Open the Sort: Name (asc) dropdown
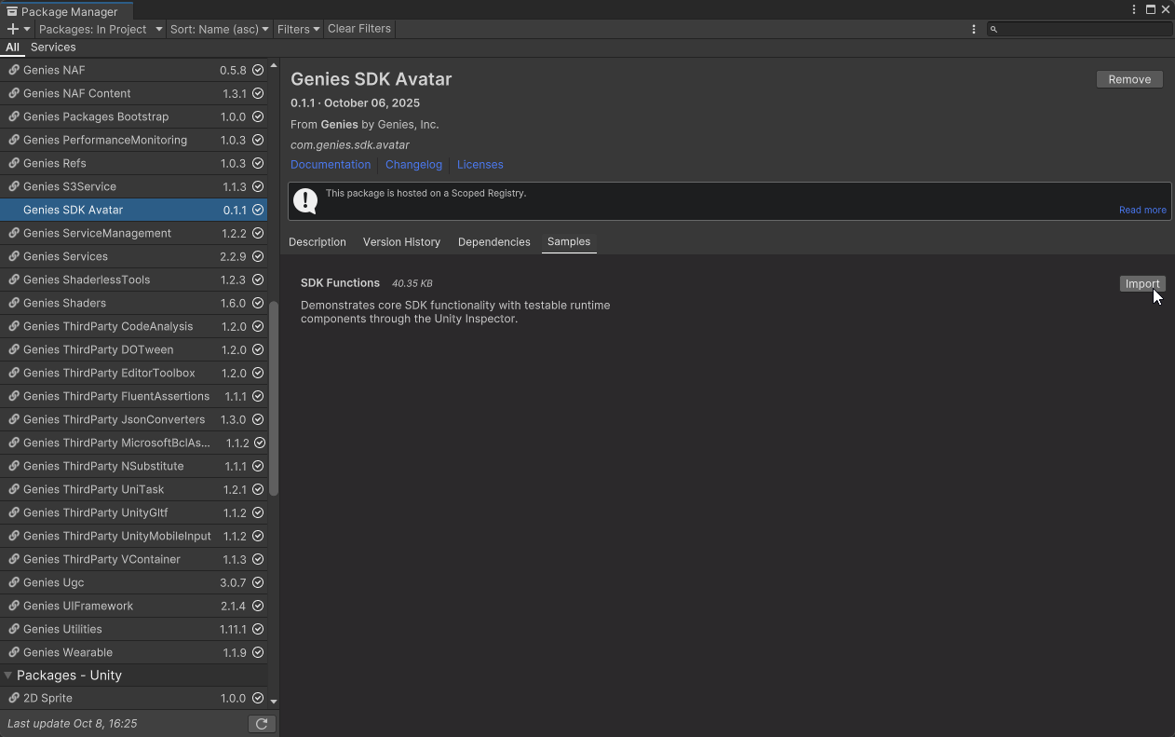1175x737 pixels. [219, 29]
